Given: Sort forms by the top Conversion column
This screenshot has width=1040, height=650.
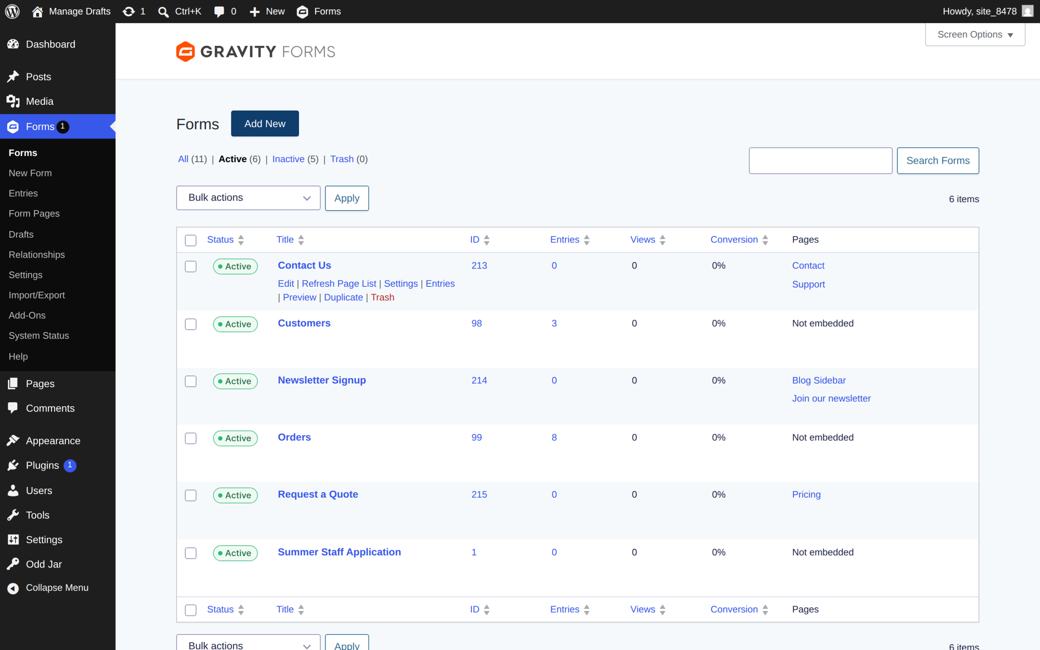Looking at the screenshot, I should point(739,240).
